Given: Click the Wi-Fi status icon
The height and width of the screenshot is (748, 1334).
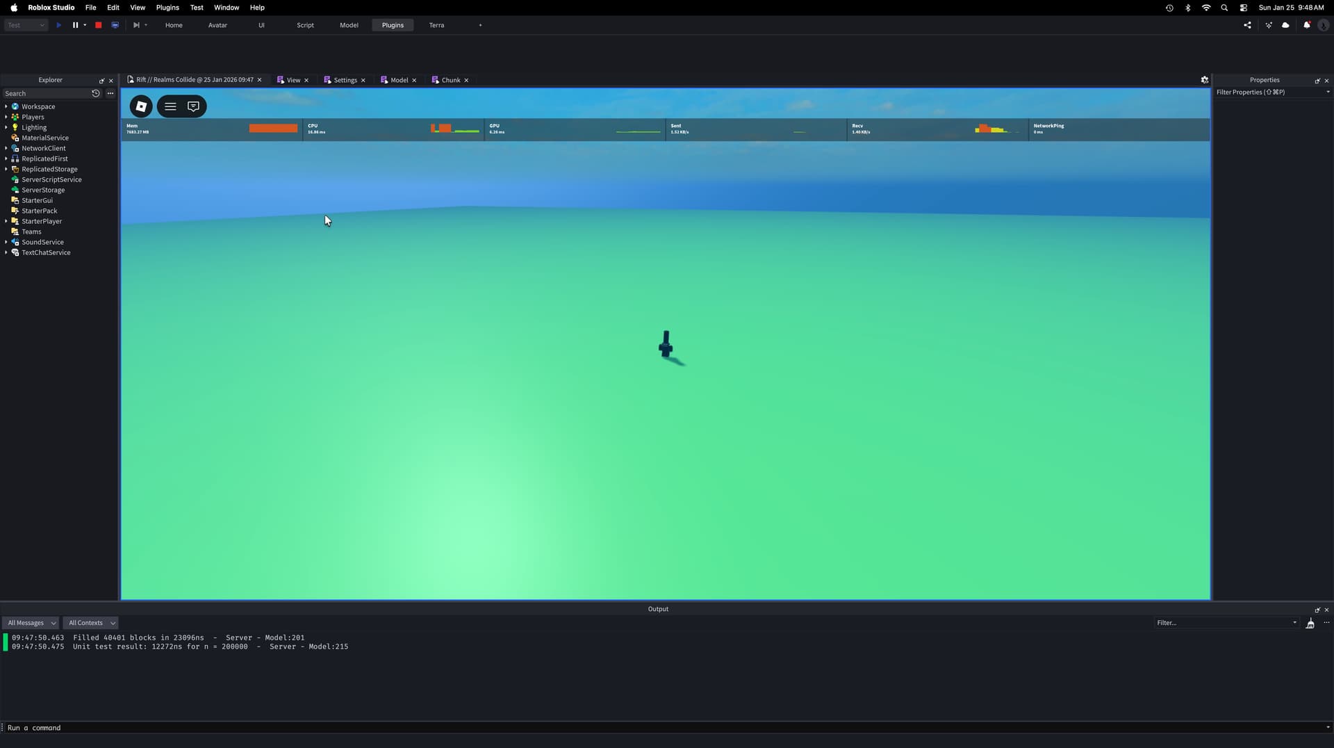Looking at the screenshot, I should (x=1206, y=8).
